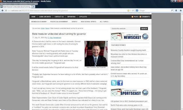Open 'North Polk wins extra inning game' story
Screen dimensions: 183x110
pos(127,105)
